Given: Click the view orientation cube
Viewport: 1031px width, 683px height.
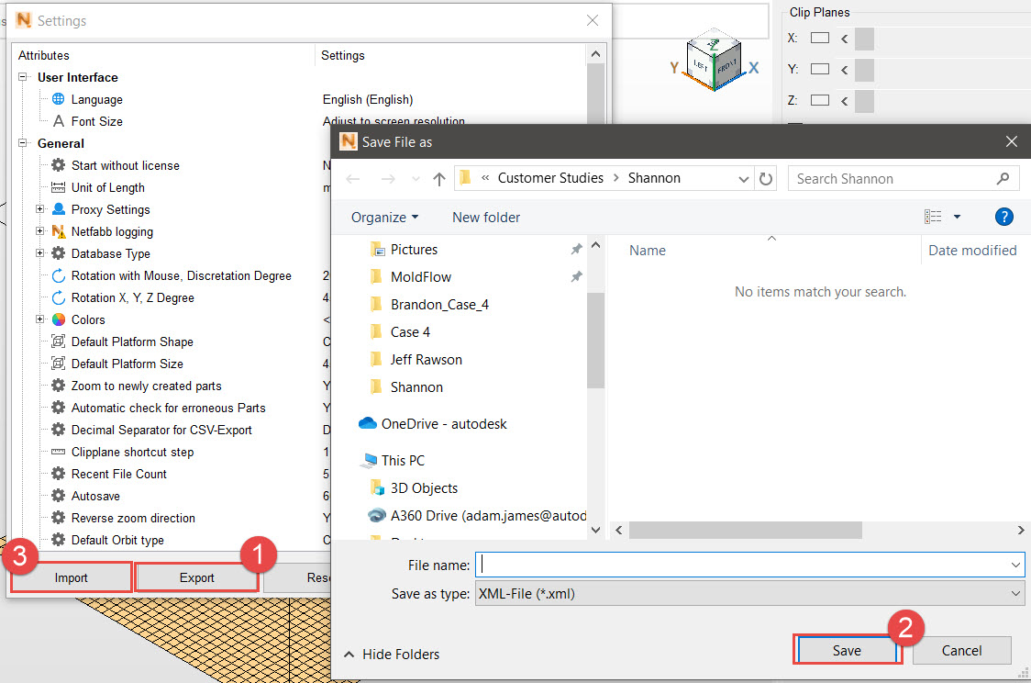Looking at the screenshot, I should click(x=714, y=62).
